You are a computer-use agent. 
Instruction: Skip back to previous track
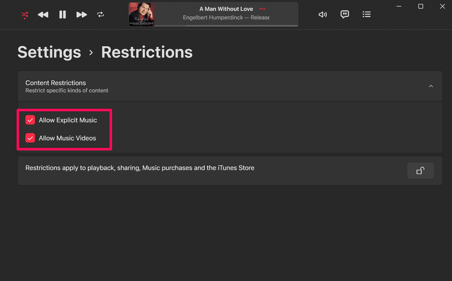43,15
